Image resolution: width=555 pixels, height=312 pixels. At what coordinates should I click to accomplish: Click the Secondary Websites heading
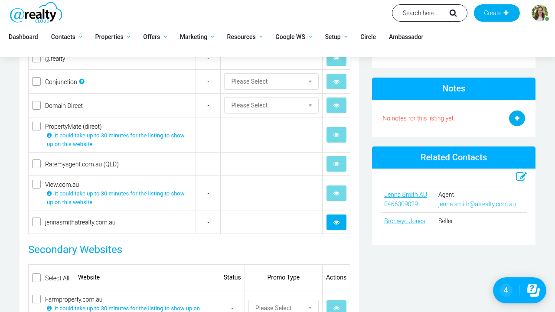(75, 250)
